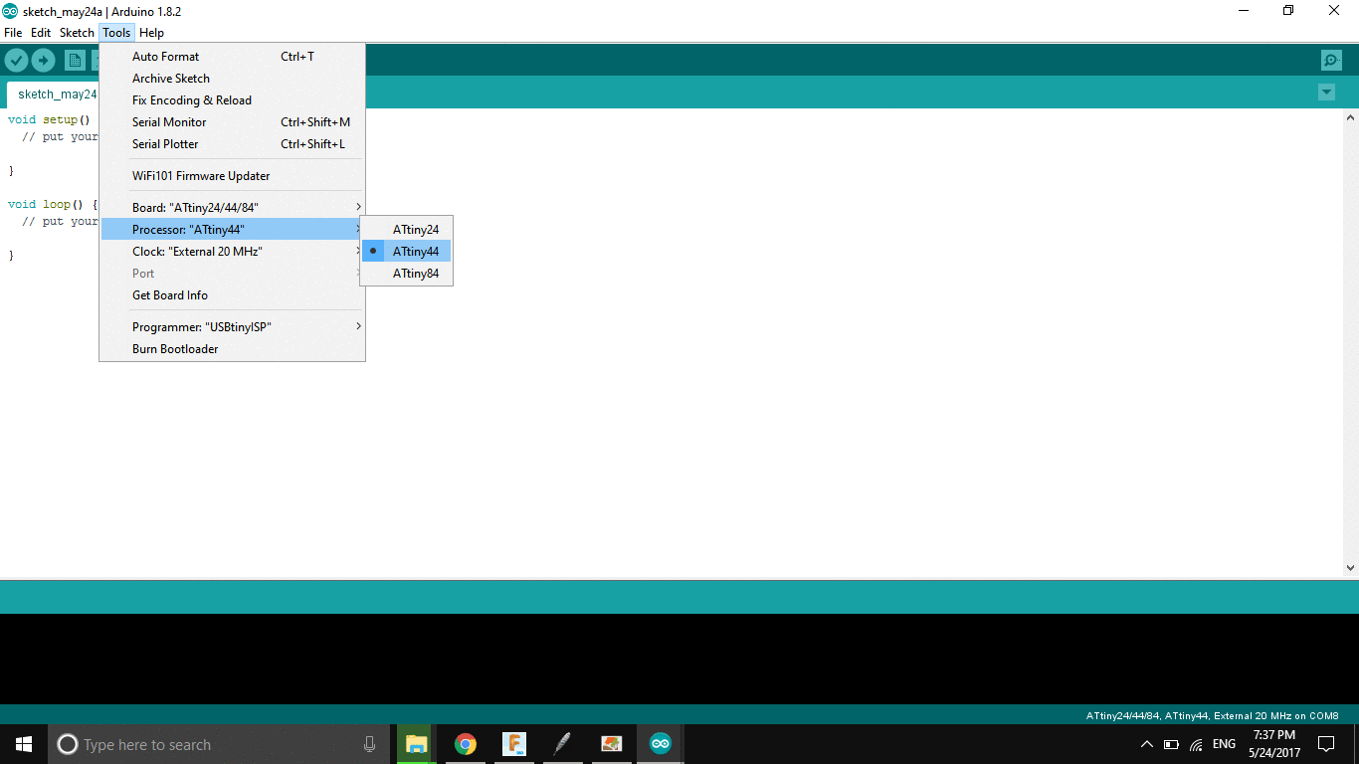Click the Verify checkmark toolbar button

pos(16,61)
